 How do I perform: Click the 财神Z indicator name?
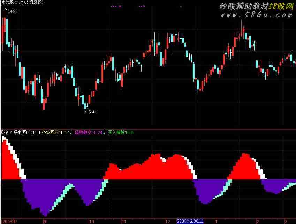(x=7, y=133)
